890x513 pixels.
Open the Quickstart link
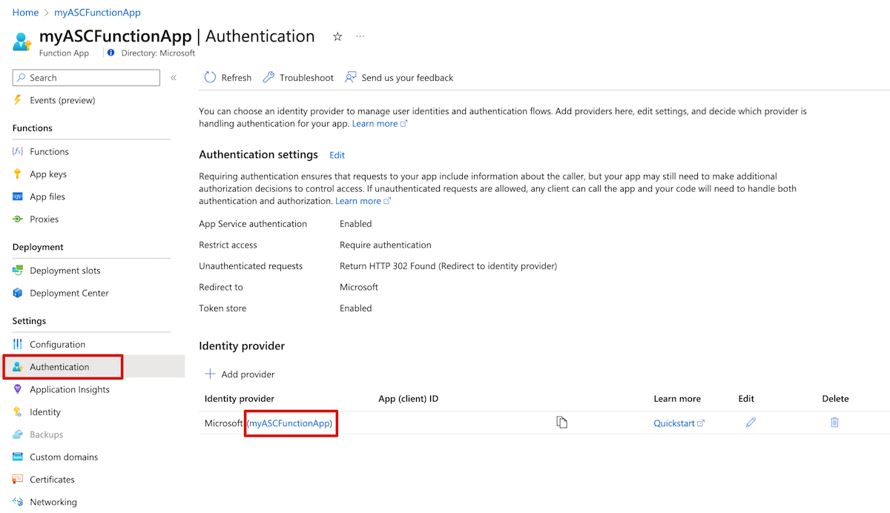pos(678,423)
